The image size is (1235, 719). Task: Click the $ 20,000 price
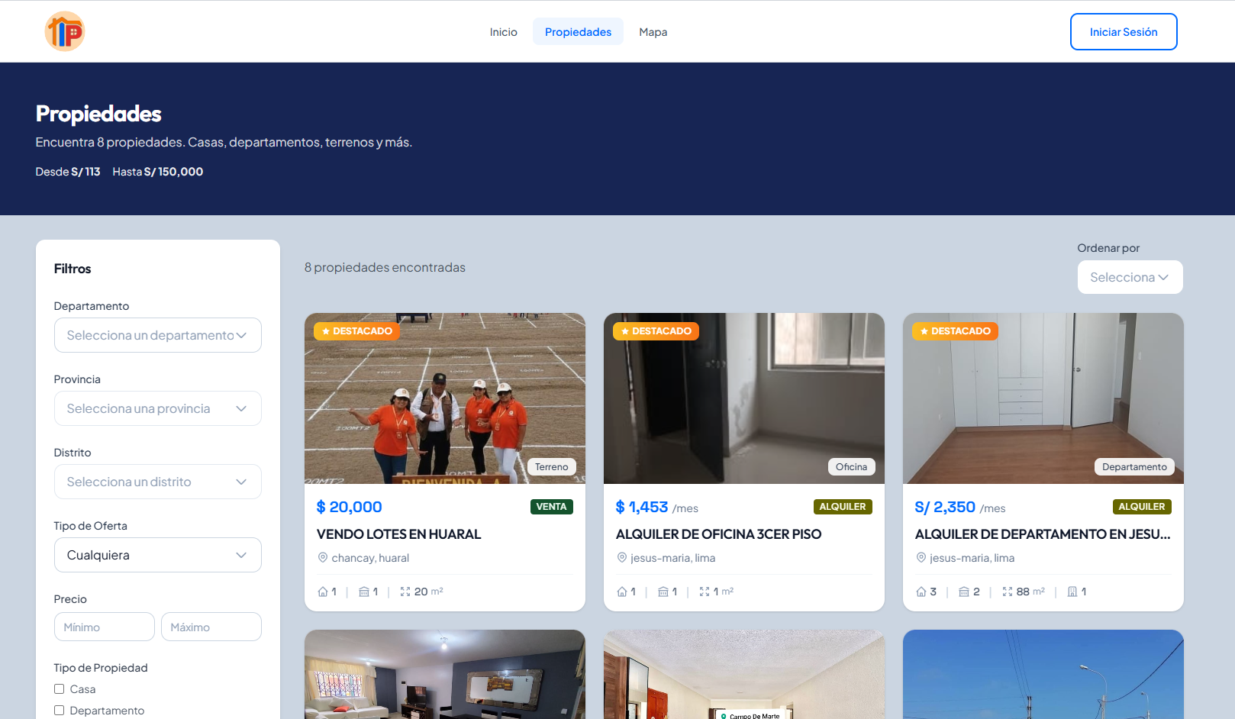point(350,507)
